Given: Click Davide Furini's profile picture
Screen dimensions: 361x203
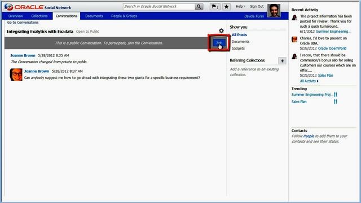Looking at the screenshot, I should click(x=274, y=11).
